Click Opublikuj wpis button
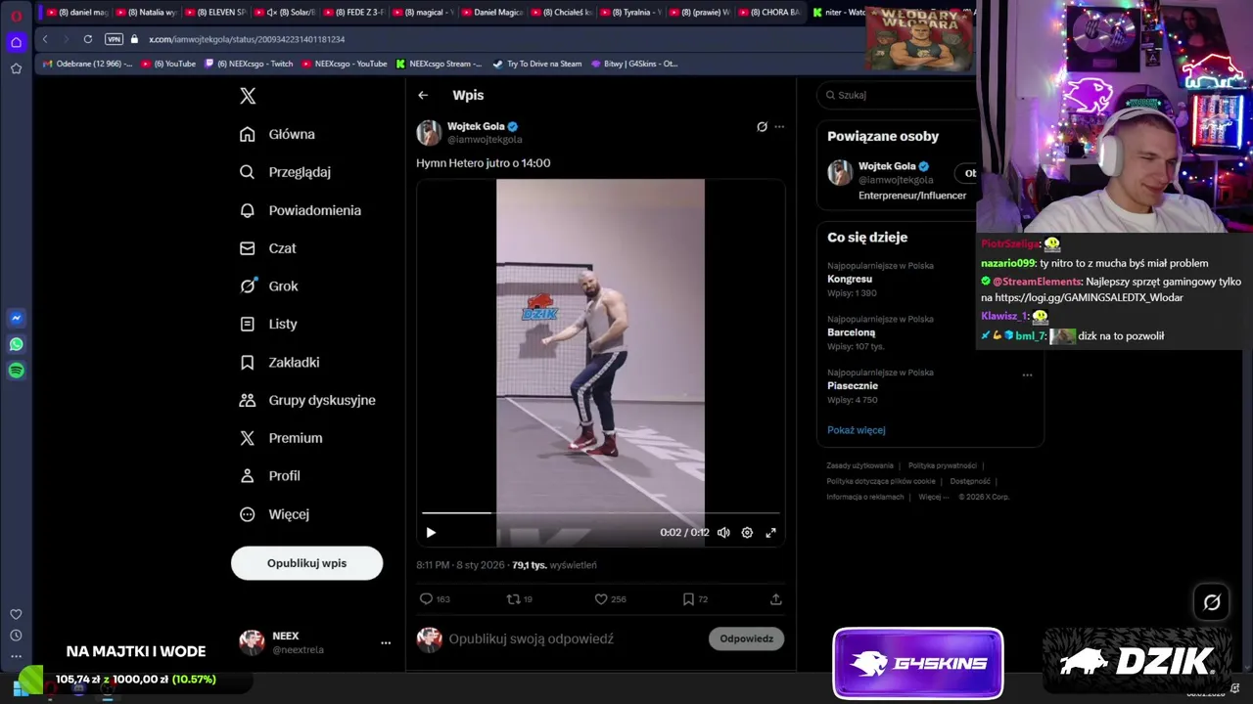 pos(306,563)
